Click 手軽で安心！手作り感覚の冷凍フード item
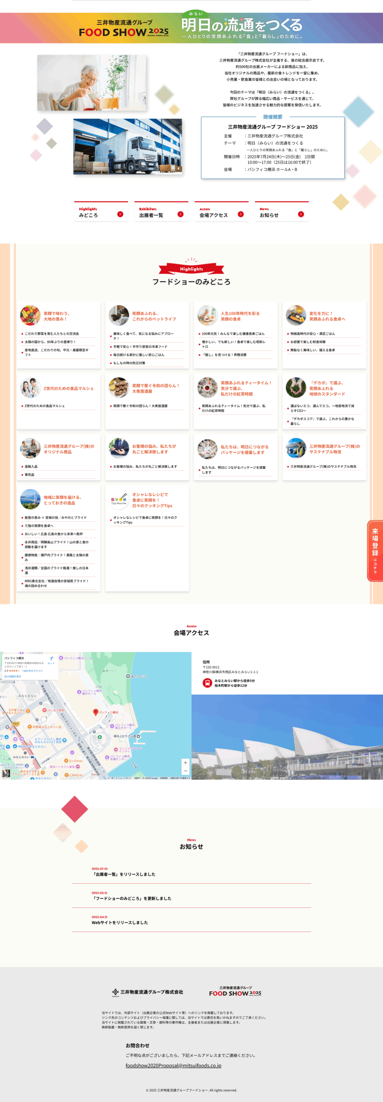Viewport: 383px width, 1102px height. 147,347
